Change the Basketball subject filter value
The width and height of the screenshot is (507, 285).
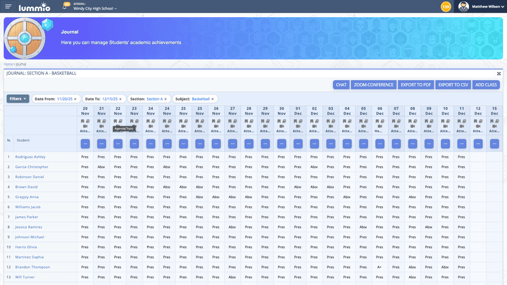click(201, 99)
